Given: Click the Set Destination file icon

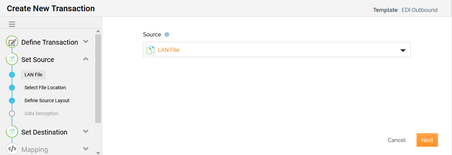Looking at the screenshot, I should (12, 132).
